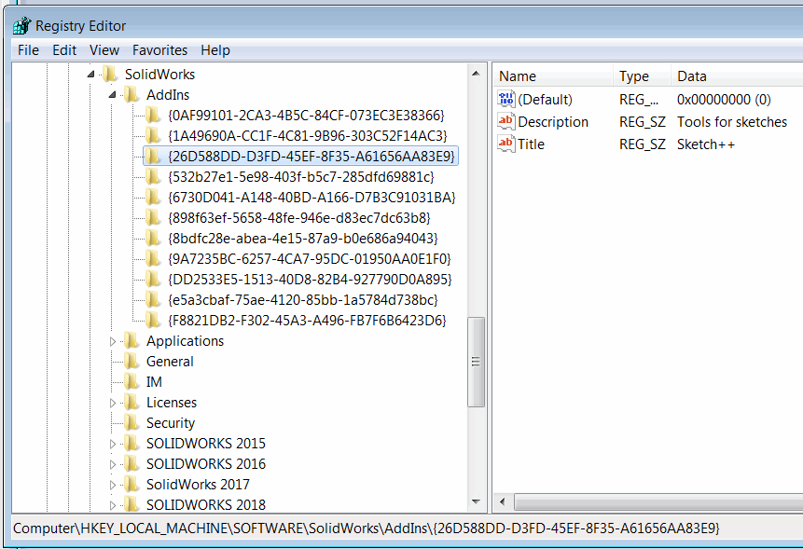Screen dimensions: 803x549
Task: Click folder icon of {9A7235BC-6257-4CA7-95DC-01950AA0E1F0}
Action: (x=153, y=258)
